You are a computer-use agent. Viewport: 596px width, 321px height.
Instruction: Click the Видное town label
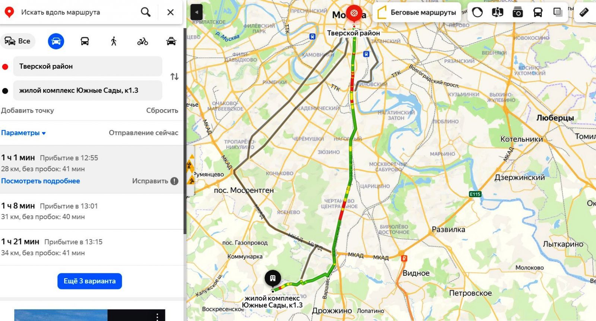tap(416, 273)
